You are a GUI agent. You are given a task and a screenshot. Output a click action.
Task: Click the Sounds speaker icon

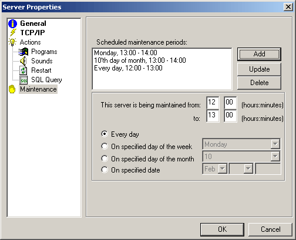pos(23,61)
